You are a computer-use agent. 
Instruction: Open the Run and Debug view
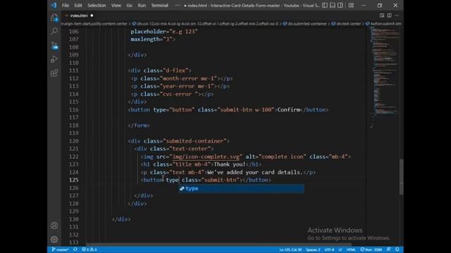pyautogui.click(x=54, y=59)
